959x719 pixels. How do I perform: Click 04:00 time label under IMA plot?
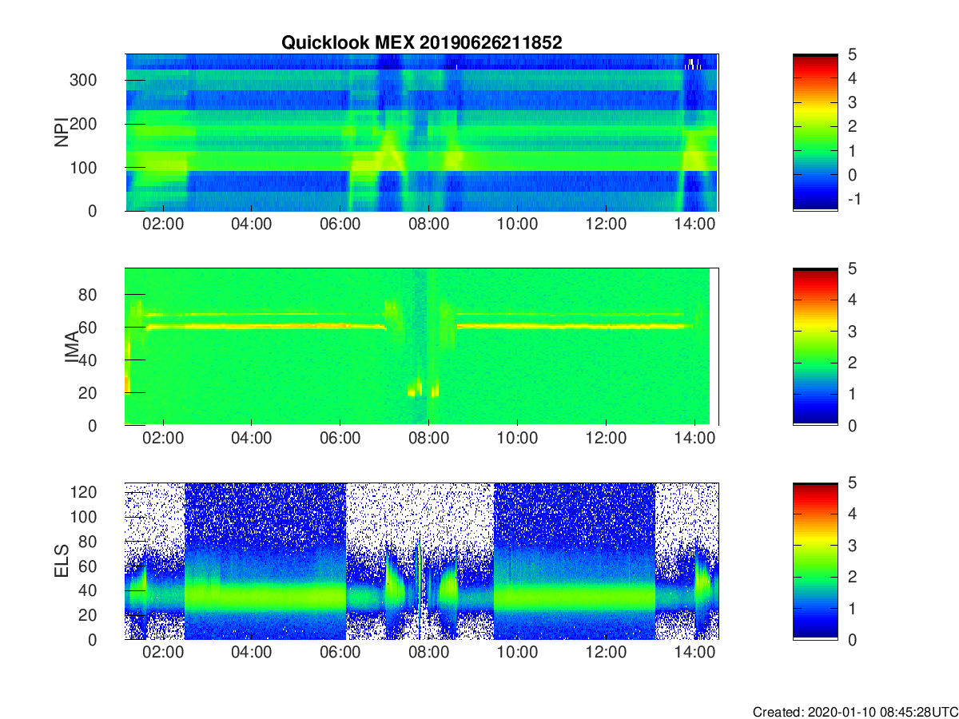252,440
